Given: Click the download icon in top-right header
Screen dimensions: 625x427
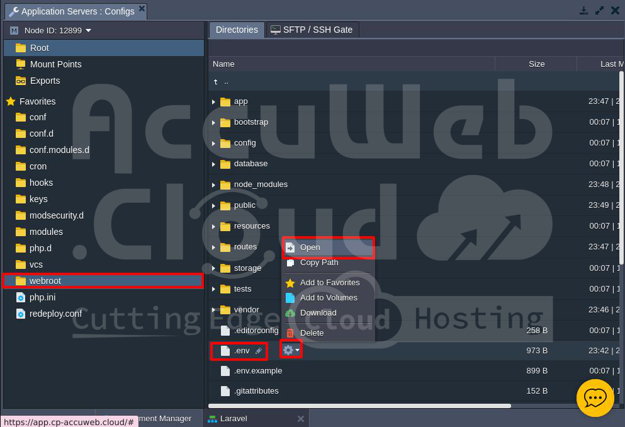Looking at the screenshot, I should pyautogui.click(x=584, y=11).
